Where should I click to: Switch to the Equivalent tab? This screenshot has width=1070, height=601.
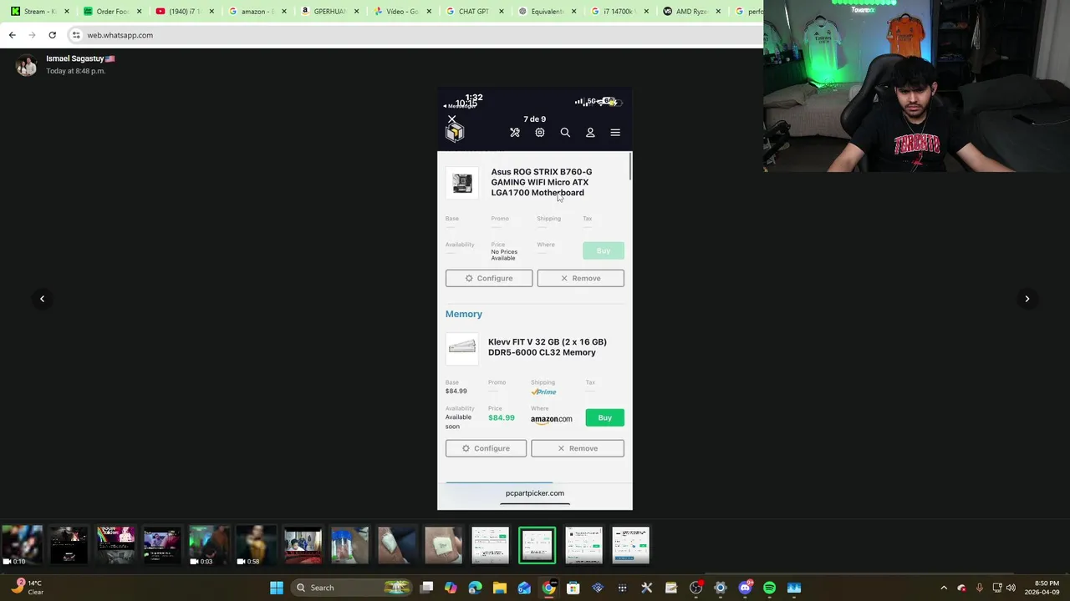546,12
